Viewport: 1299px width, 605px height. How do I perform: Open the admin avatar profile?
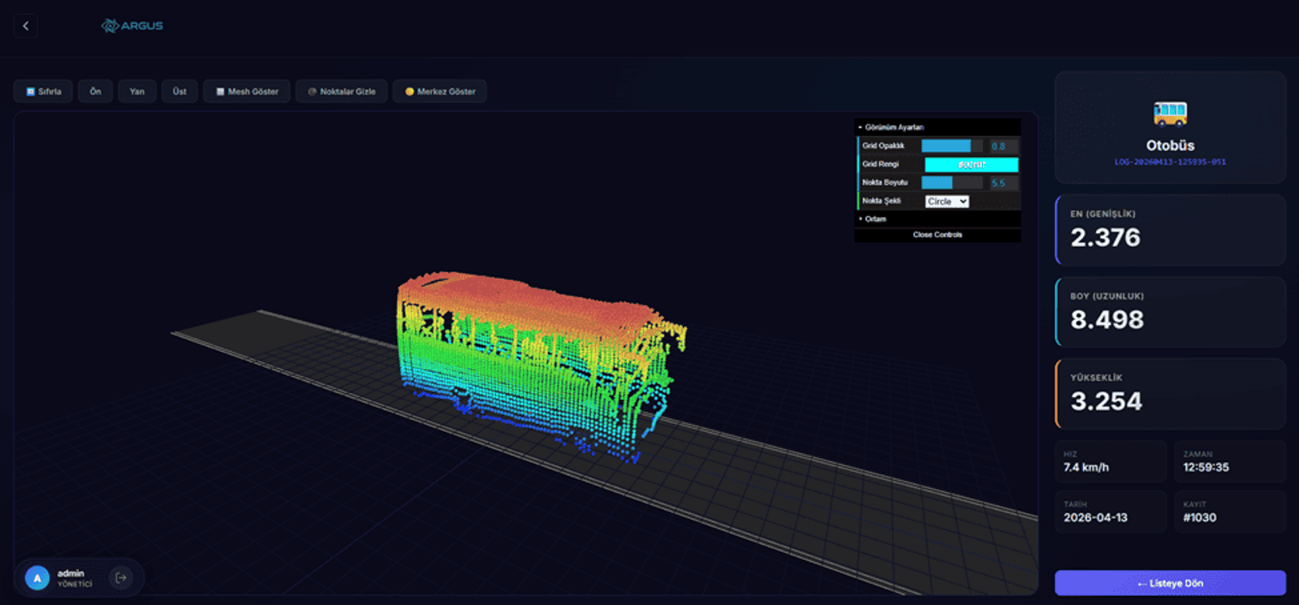click(37, 578)
